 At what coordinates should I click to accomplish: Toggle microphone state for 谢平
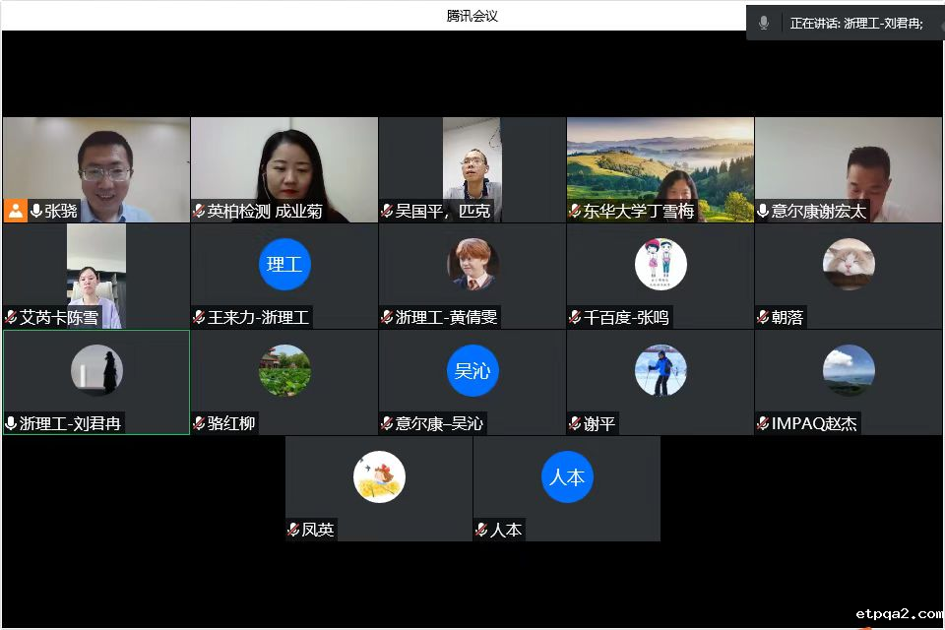(x=576, y=422)
